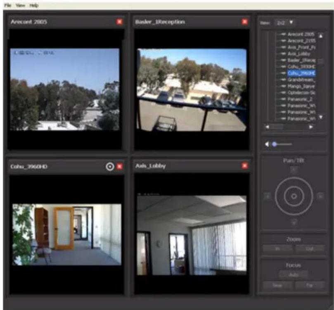Viewport: 334px width, 310px height.
Task: Select Arecont_2155 in the camera tree
Action: (301, 41)
